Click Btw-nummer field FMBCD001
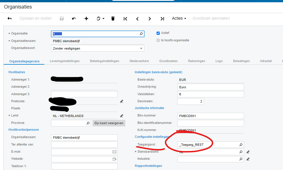 pyautogui.click(x=211, y=116)
